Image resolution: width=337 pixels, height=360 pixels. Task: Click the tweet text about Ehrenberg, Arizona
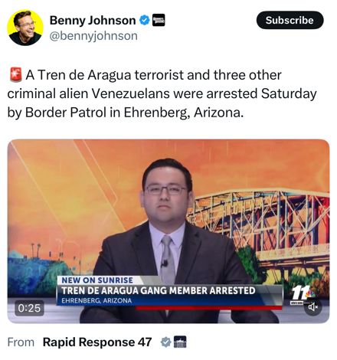162,93
